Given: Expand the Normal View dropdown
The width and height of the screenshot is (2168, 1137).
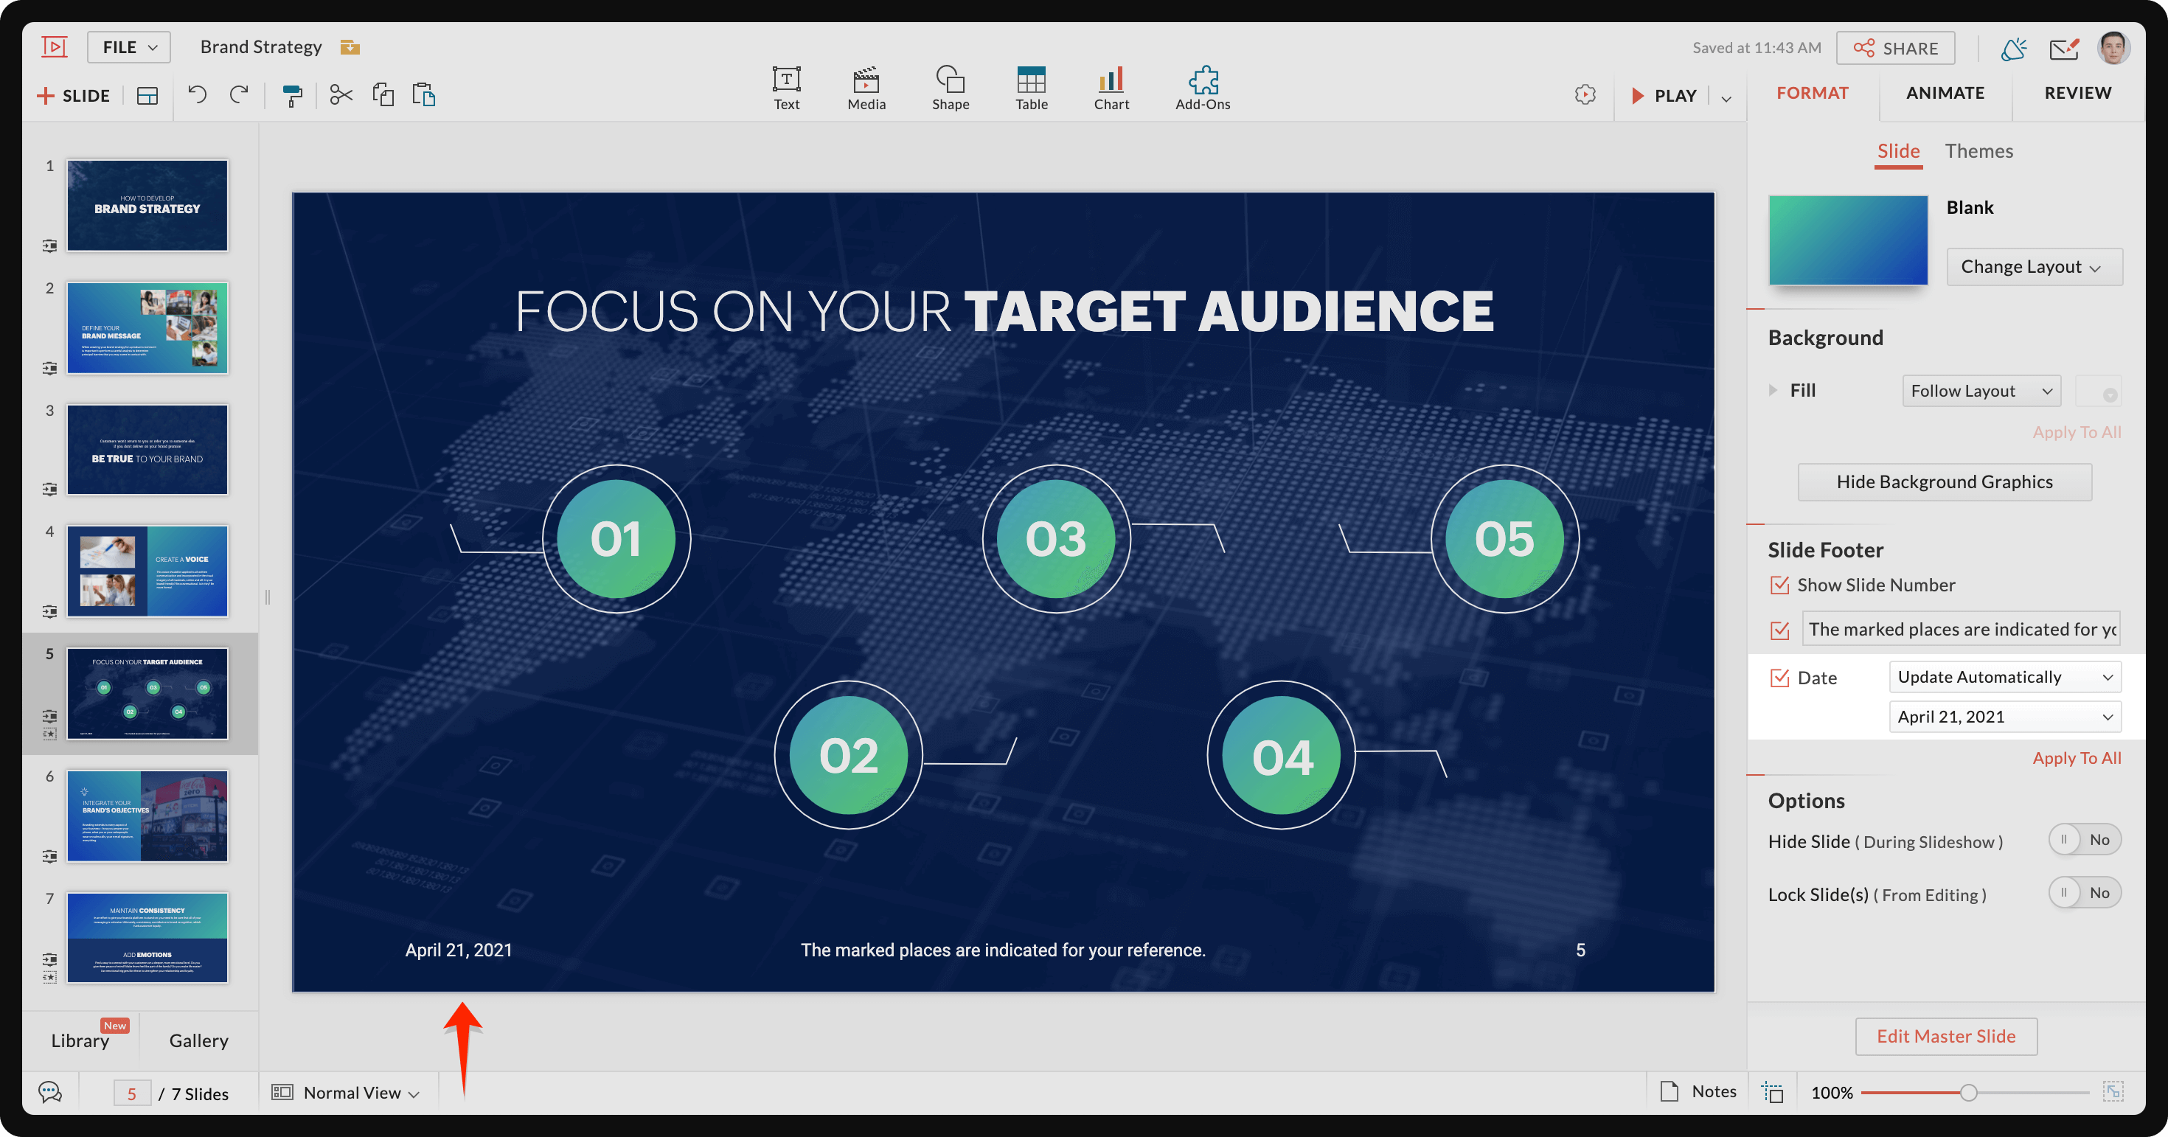Looking at the screenshot, I should [x=352, y=1093].
